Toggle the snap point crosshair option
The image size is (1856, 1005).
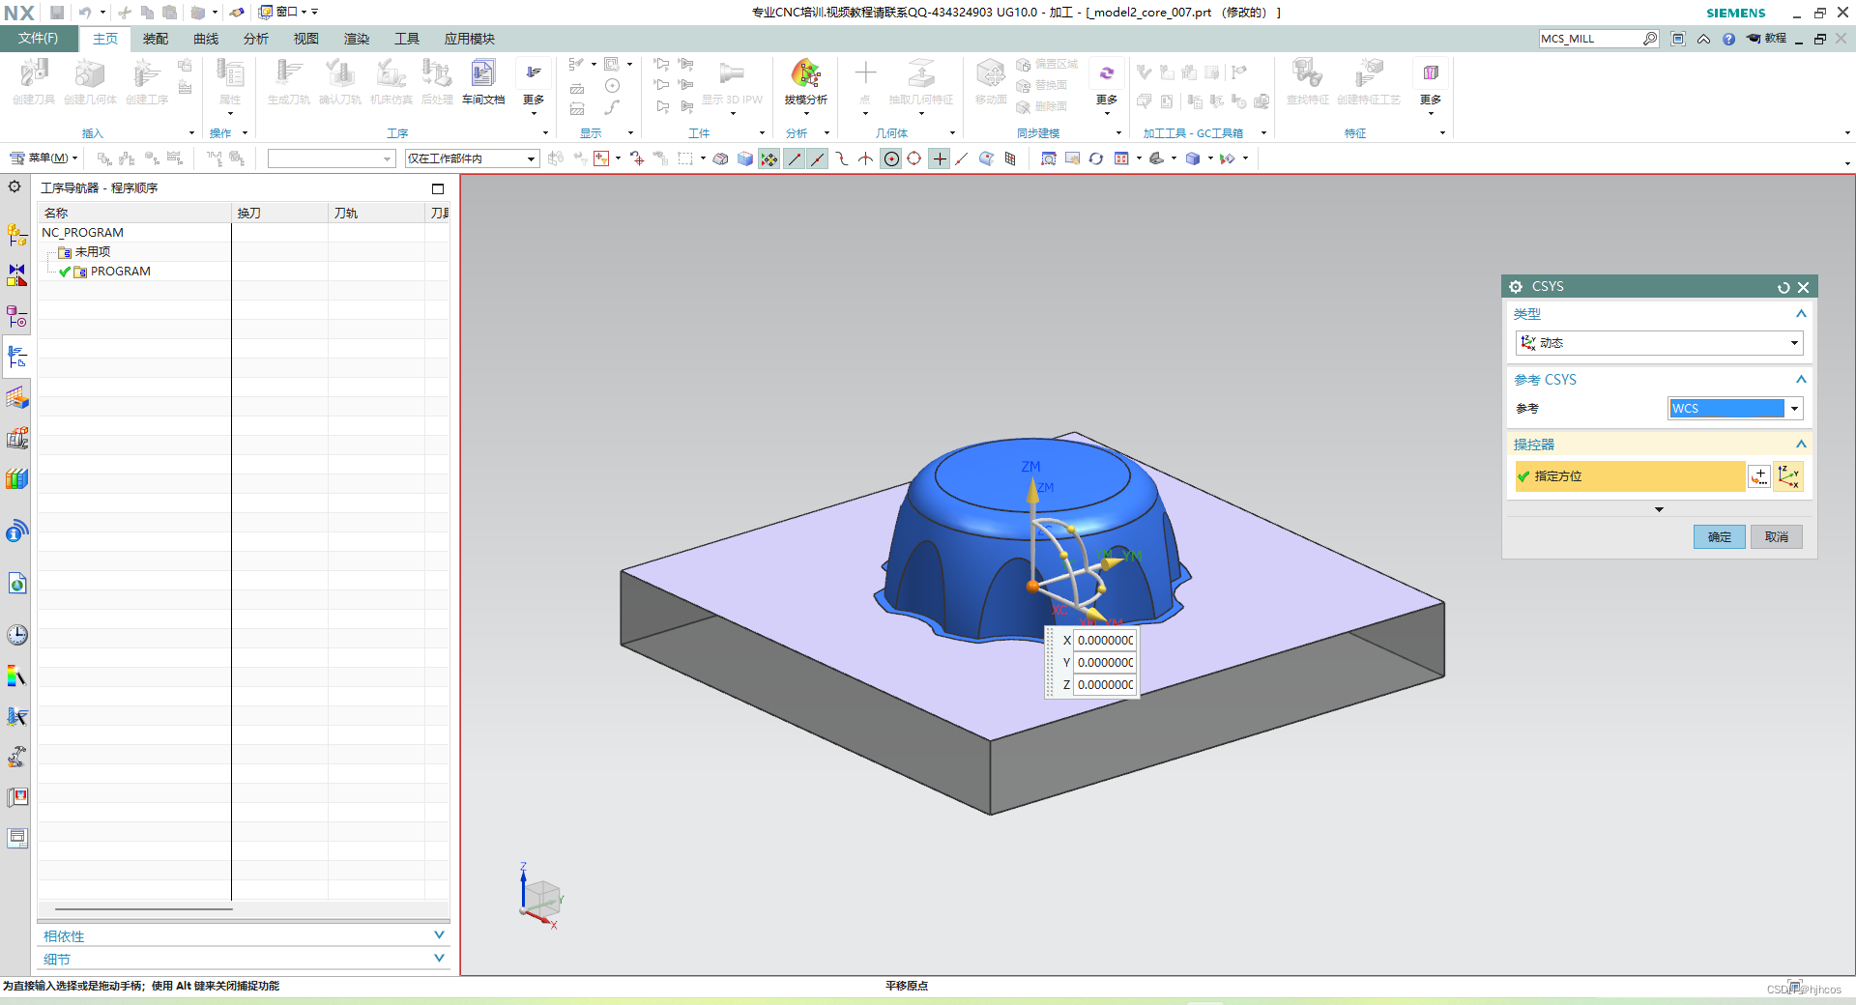point(940,158)
